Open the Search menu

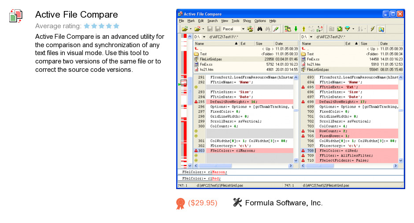(x=212, y=21)
